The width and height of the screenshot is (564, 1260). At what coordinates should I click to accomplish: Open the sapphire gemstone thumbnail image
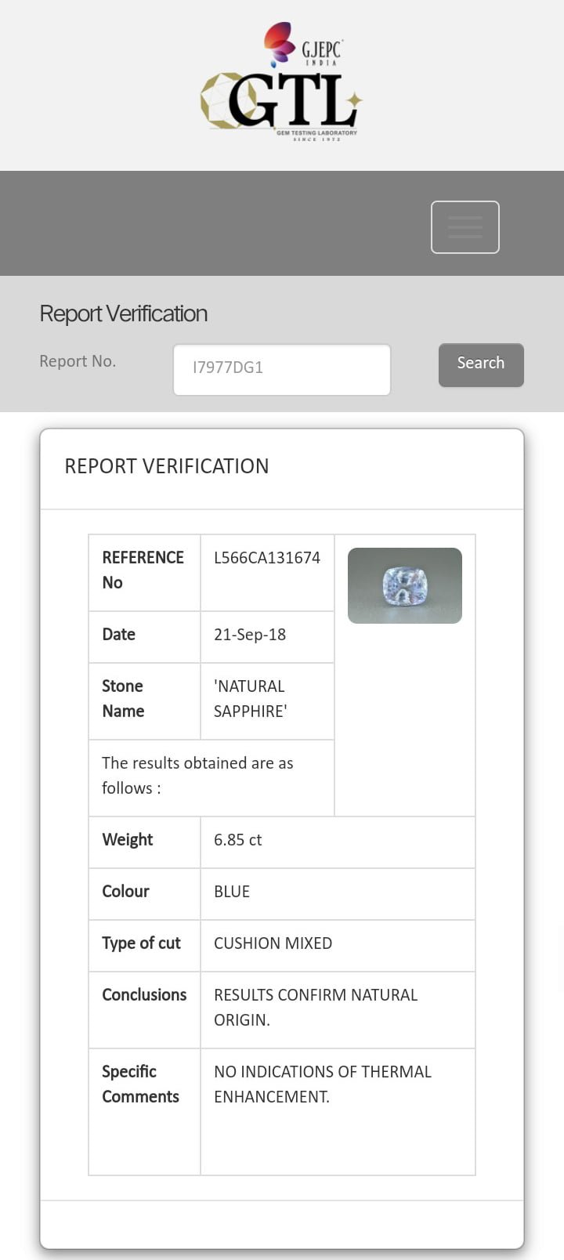click(x=405, y=585)
